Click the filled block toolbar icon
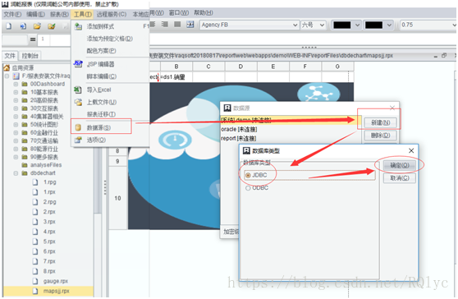Screen dimensions: 458x299 pos(177,25)
